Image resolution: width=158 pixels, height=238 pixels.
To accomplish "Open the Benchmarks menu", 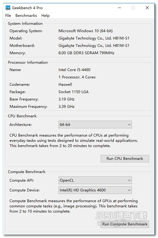I will click(26, 16).
